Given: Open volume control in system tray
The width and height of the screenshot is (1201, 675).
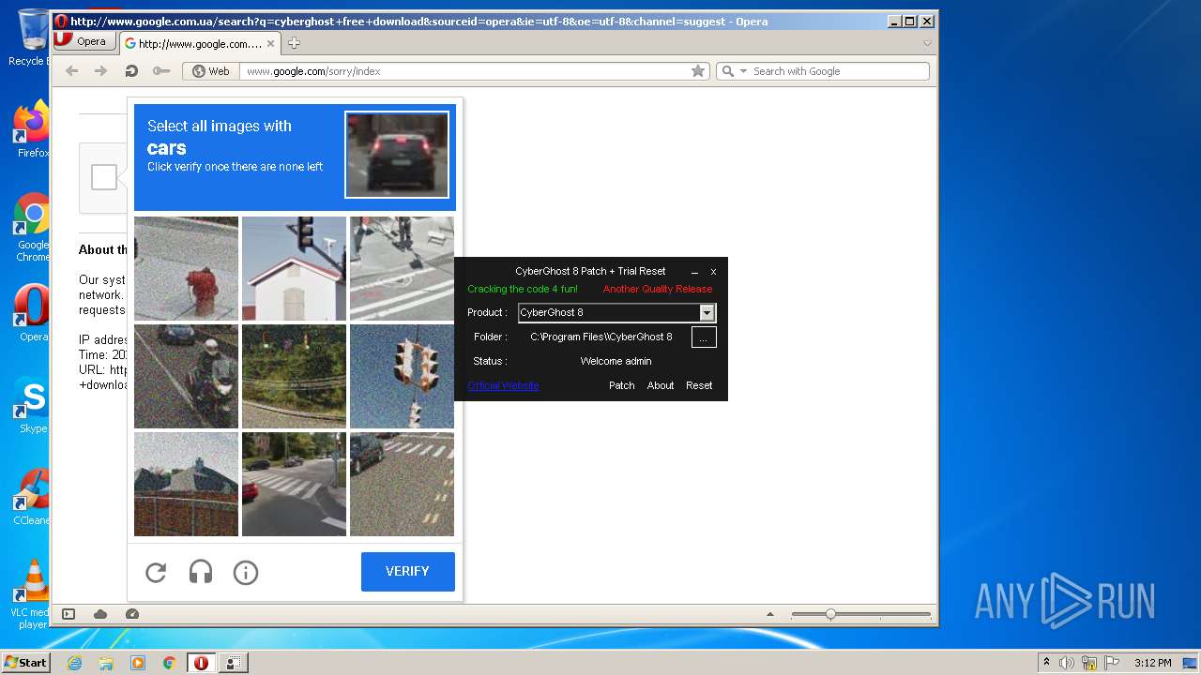Looking at the screenshot, I should (1067, 663).
